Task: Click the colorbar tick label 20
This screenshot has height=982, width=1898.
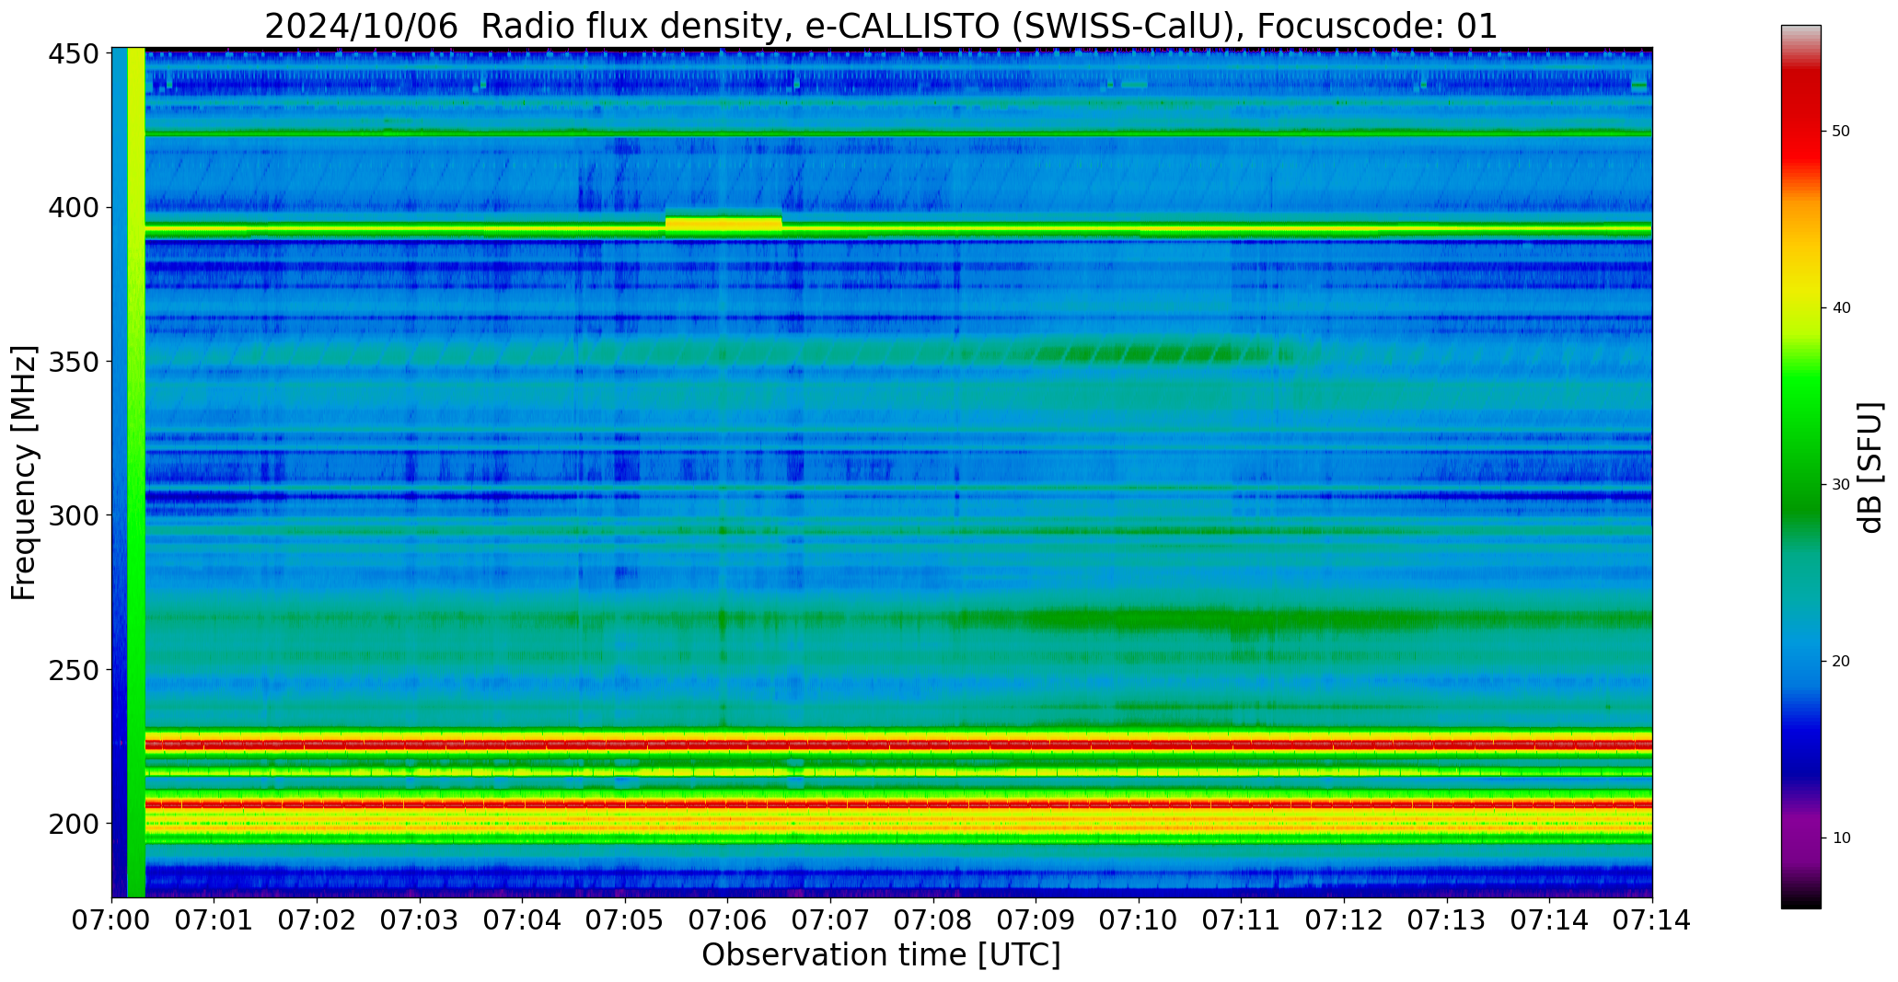Action: point(1841,662)
